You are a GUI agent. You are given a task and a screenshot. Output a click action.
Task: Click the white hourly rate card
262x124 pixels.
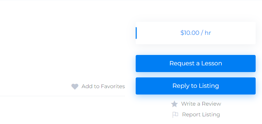[196, 33]
